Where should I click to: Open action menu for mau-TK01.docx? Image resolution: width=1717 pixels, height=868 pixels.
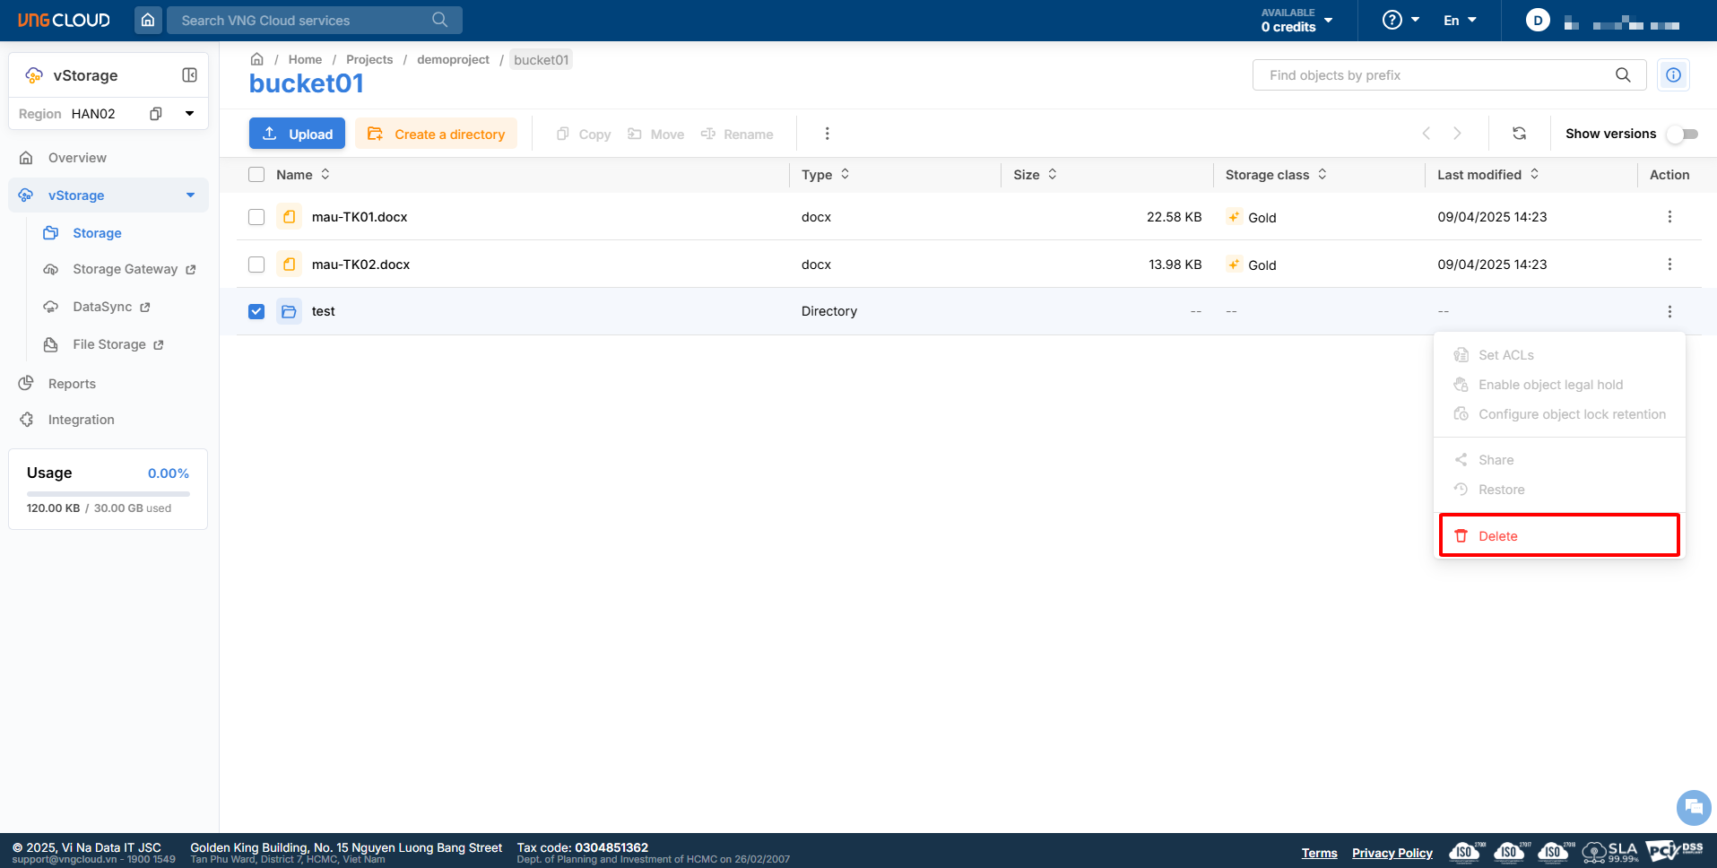pos(1669,217)
